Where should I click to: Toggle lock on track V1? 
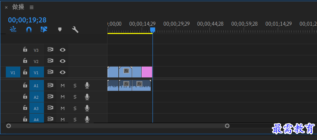pyautogui.click(x=25, y=72)
